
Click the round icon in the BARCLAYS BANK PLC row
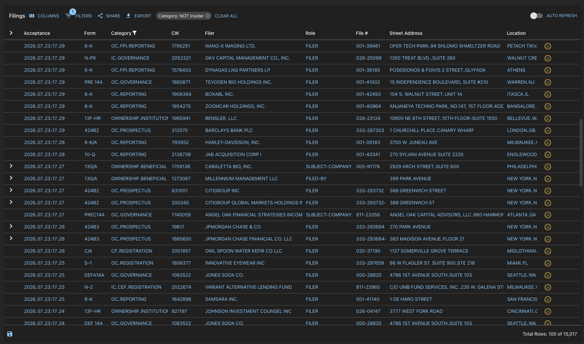click(548, 131)
